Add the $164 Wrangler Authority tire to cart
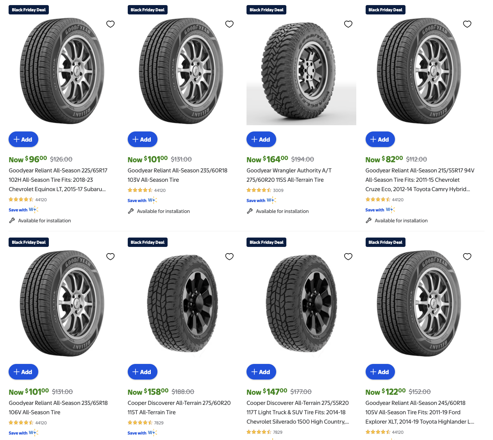 click(x=261, y=140)
